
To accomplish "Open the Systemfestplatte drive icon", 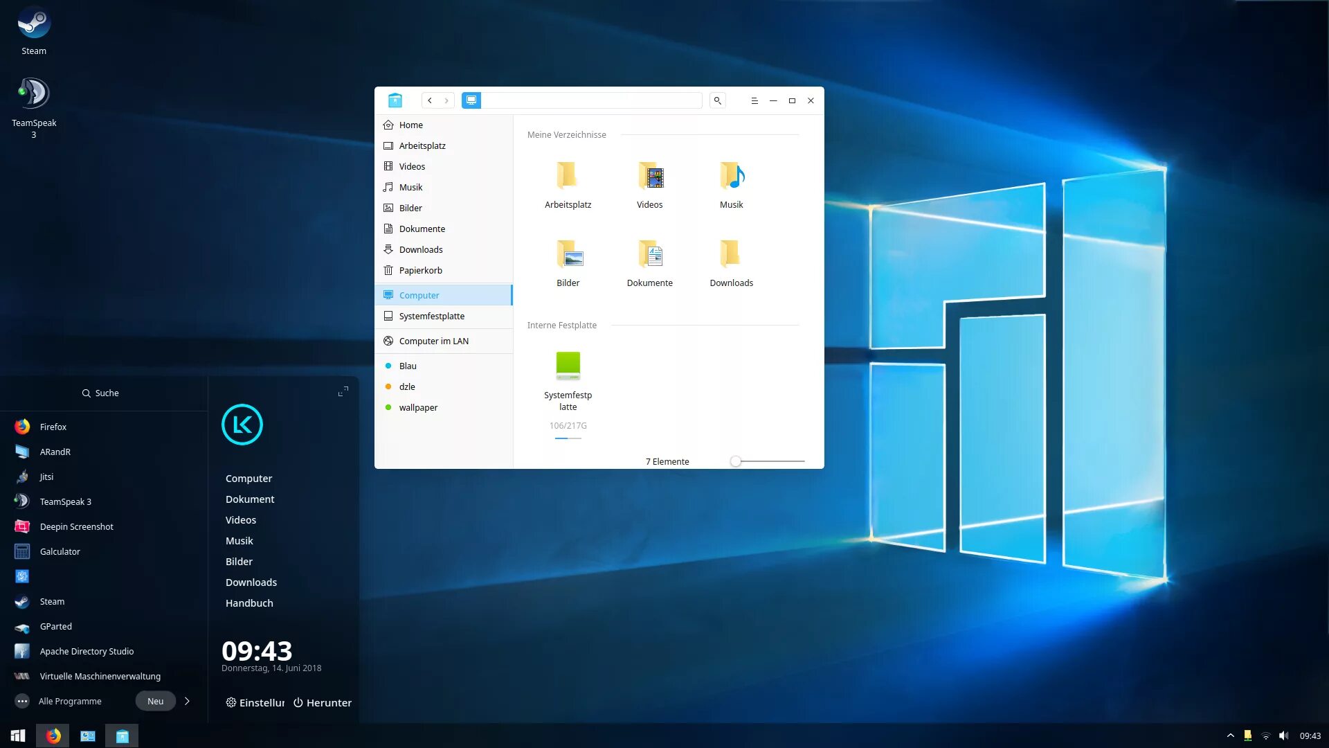I will [568, 366].
